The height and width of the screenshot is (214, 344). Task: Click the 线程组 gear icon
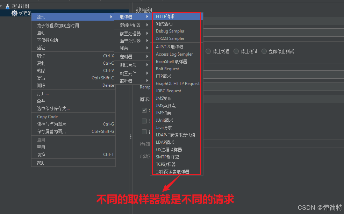14,13
